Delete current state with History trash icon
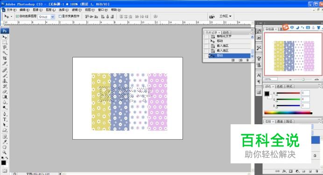This screenshot has width=323, height=175. click(247, 60)
